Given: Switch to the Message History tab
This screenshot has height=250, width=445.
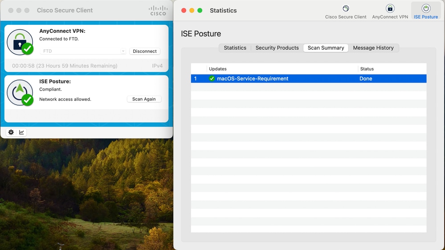Looking at the screenshot, I should pos(373,48).
